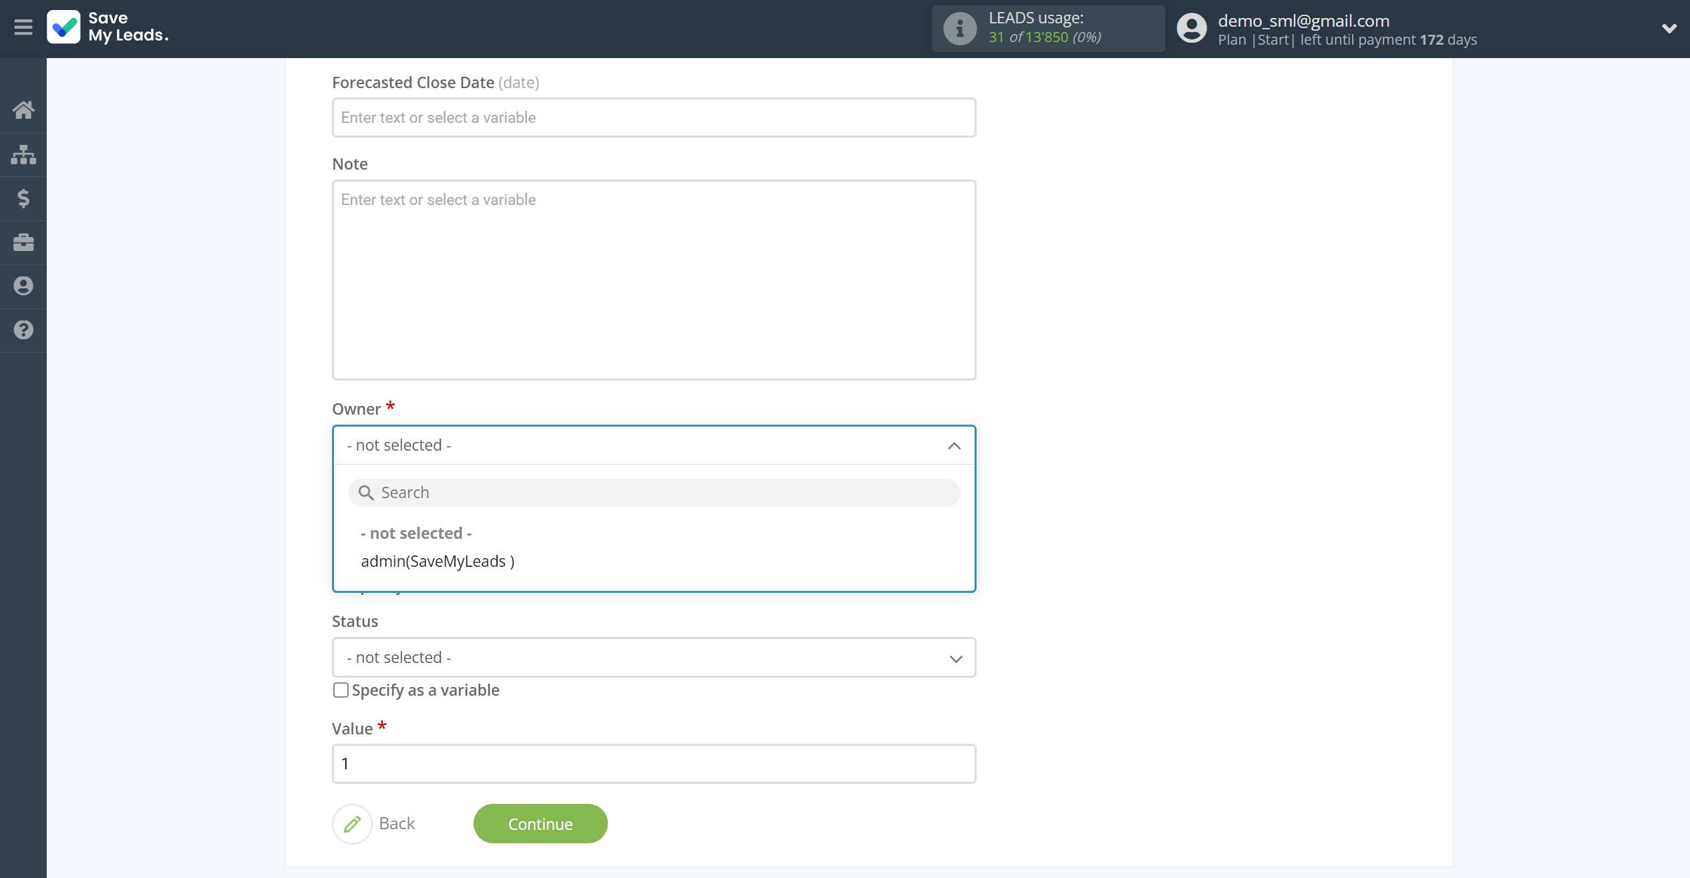
Task: Choose '- not selected -' option in Owner list
Action: click(x=416, y=533)
